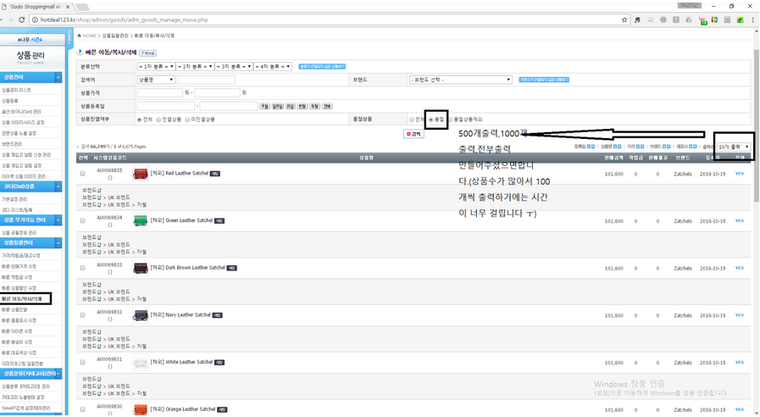Click the 검색어 search keyword text field
This screenshot has height=417, width=760.
pos(206,80)
